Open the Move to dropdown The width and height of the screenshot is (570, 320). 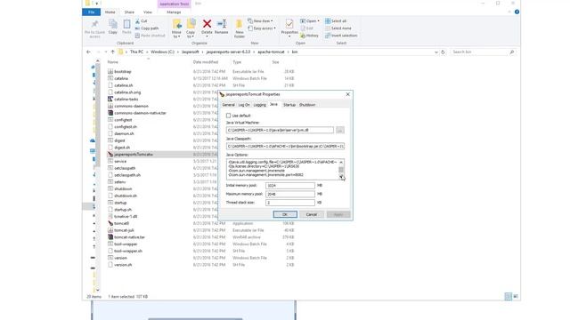[176, 36]
